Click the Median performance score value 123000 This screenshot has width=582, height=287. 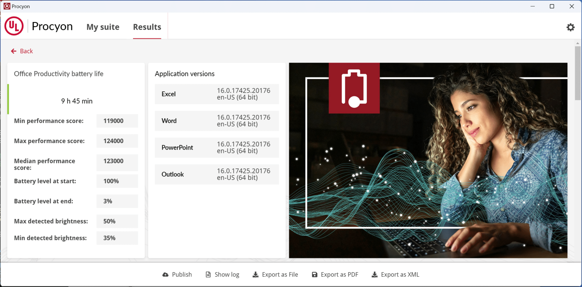click(x=117, y=163)
